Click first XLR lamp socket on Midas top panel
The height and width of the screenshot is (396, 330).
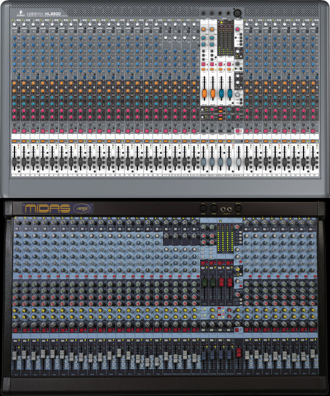[x=203, y=209]
